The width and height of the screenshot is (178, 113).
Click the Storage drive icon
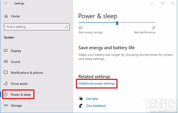6,105
